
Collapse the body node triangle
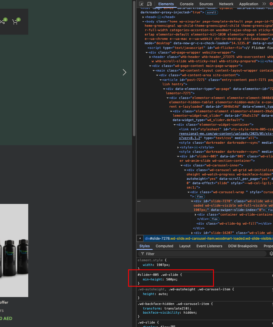[x=143, y=22]
